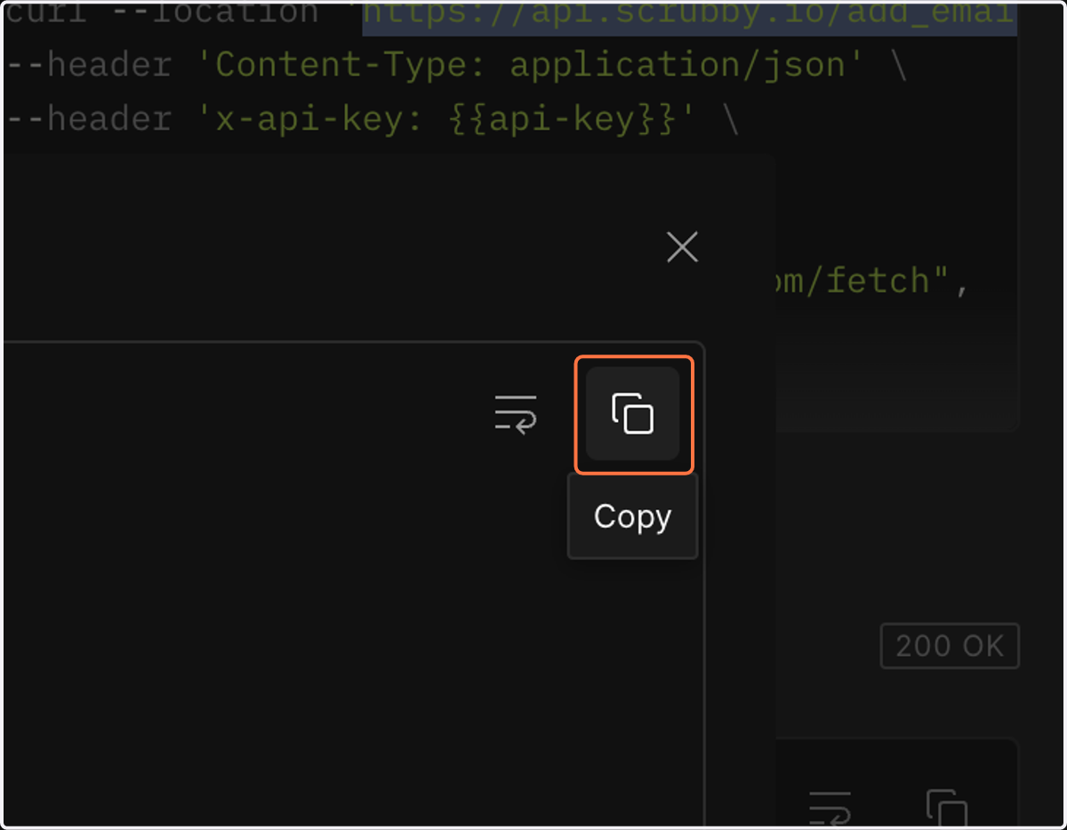Click the copy icon below 200 OK badge
This screenshot has height=830, width=1067.
point(947,809)
